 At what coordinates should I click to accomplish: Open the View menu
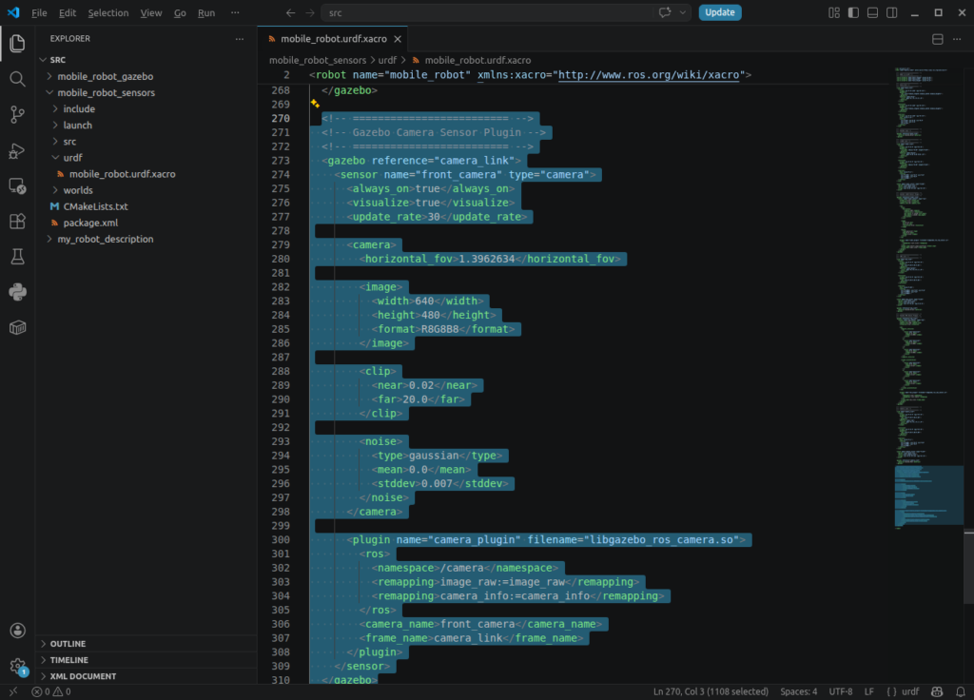[x=151, y=12]
